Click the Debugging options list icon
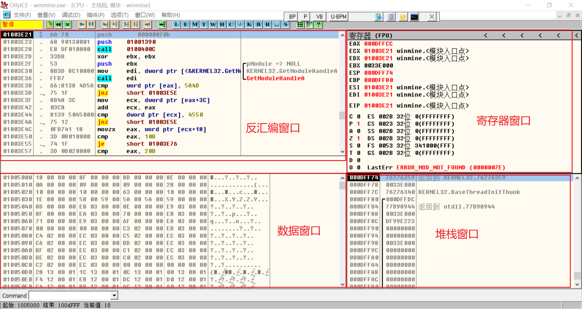582x309 pixels. [300, 25]
